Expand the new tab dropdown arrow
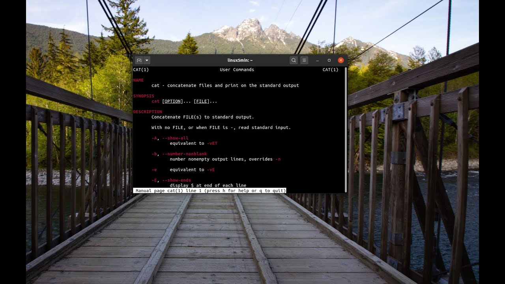This screenshot has width=505, height=284. pyautogui.click(x=147, y=60)
